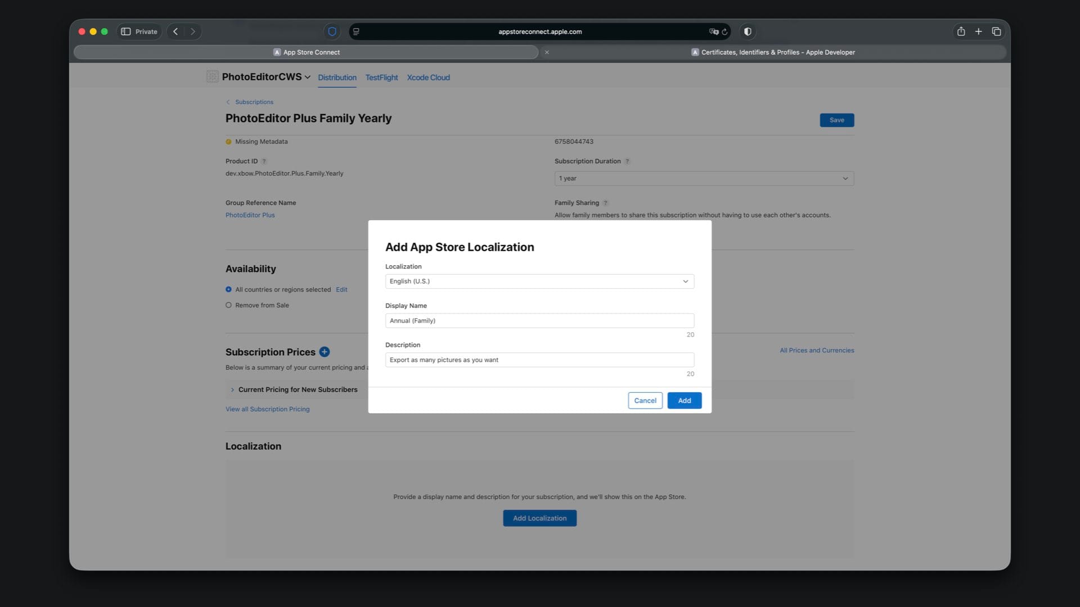Screen dimensions: 1080x607
Task: Switch to the Xcode Cloud tab
Action: coord(428,78)
